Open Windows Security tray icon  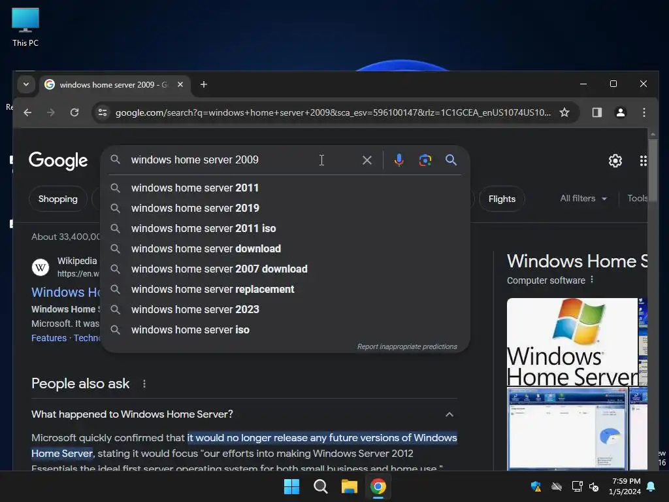(x=536, y=486)
